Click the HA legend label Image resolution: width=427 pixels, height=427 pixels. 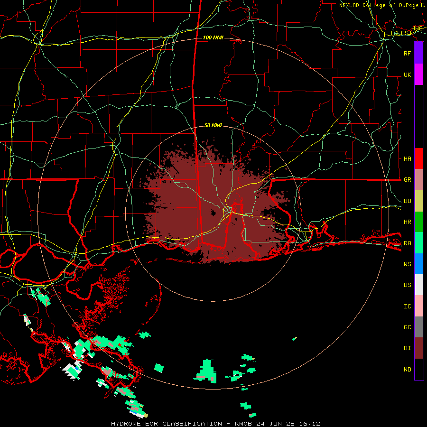(407, 158)
